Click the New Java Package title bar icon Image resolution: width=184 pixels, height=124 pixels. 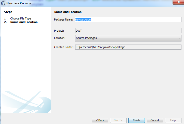pos(3,3)
